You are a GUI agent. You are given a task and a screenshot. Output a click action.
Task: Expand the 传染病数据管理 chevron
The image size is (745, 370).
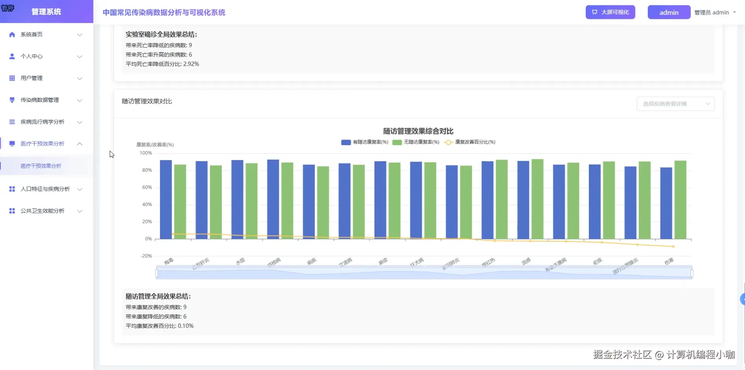tap(80, 100)
